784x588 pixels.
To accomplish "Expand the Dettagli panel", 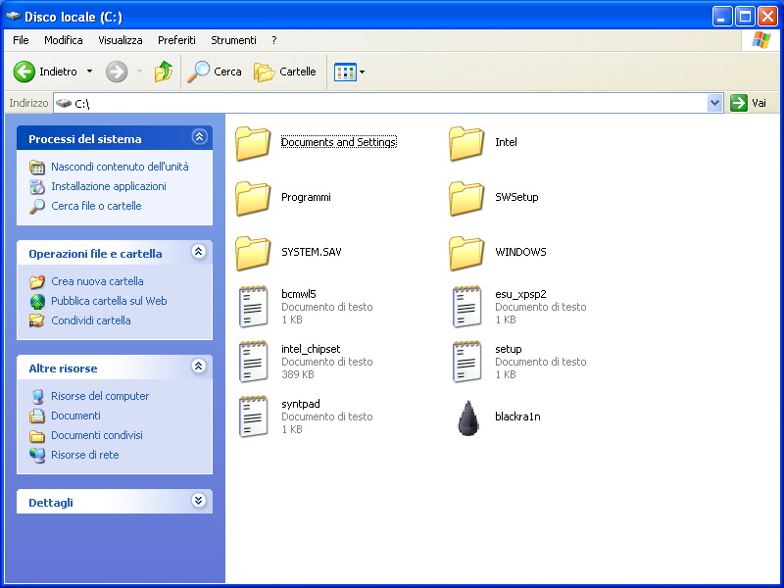I will tap(199, 500).
